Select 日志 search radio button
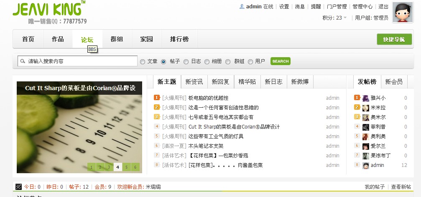The height and width of the screenshot is (197, 421). click(186, 62)
